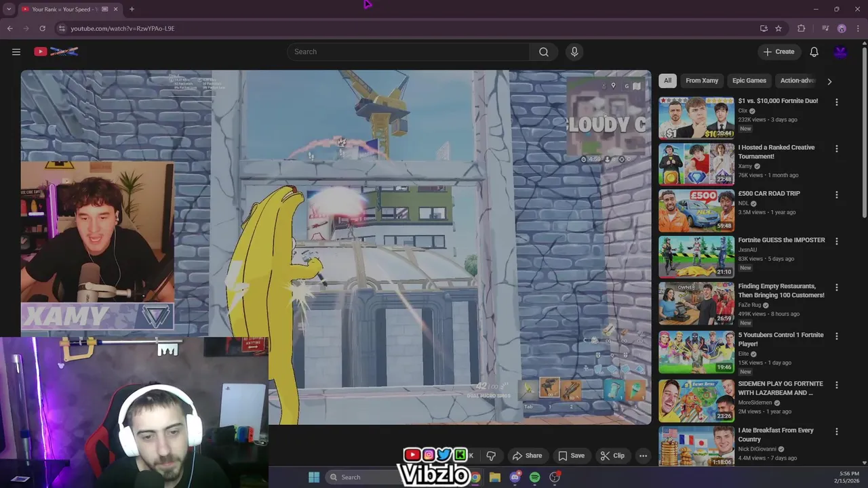Dislike this video
The image size is (868, 488).
tap(491, 455)
